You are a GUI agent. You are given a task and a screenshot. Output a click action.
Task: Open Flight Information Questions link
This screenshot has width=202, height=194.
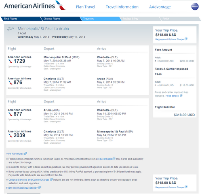[22, 188]
